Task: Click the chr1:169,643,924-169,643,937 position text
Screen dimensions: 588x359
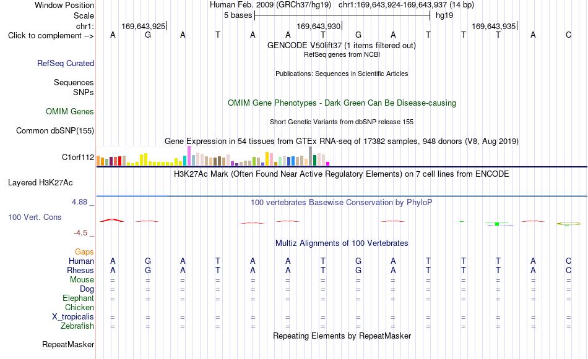Action: tap(406, 5)
